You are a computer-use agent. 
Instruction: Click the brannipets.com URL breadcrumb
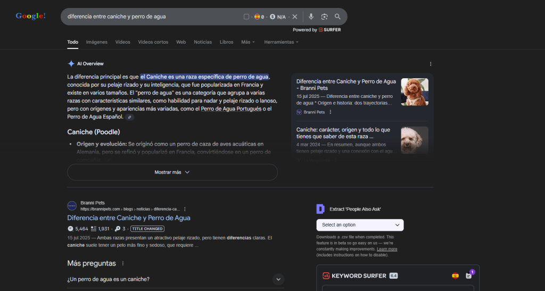130,209
